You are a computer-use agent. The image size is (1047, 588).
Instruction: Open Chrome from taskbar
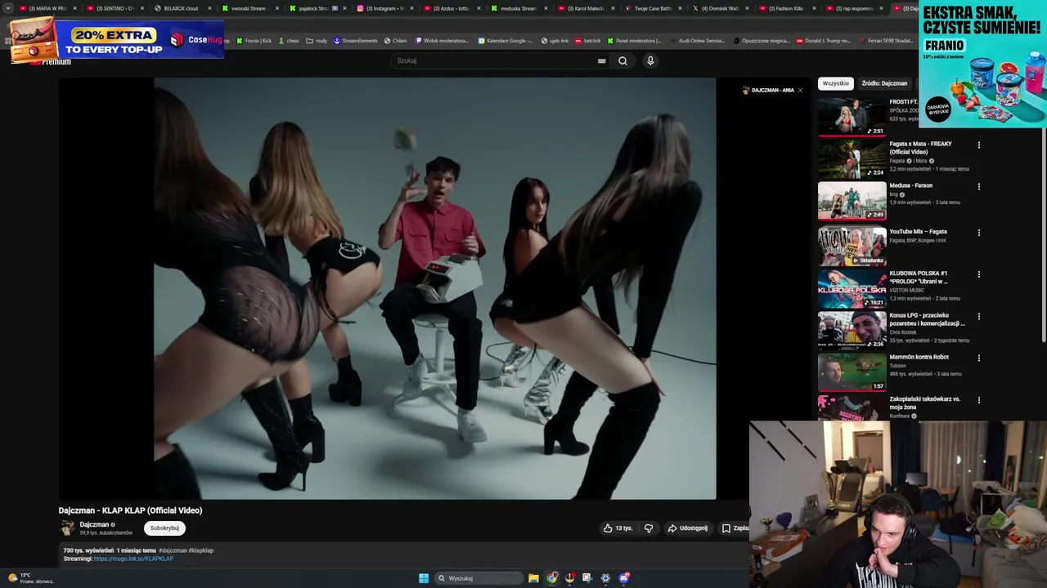(x=552, y=578)
